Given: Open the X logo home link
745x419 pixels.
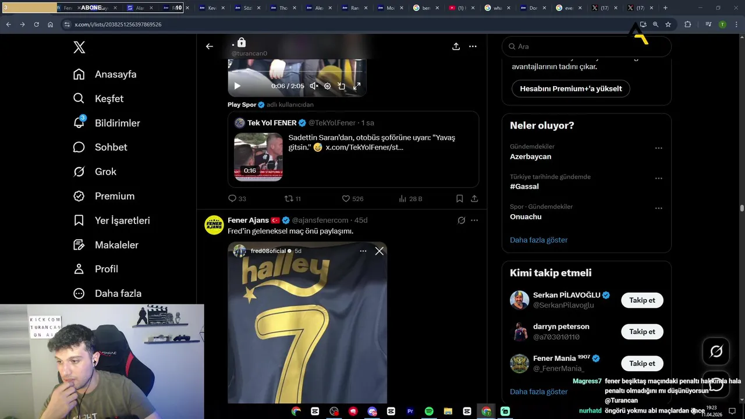Looking at the screenshot, I should pos(80,47).
